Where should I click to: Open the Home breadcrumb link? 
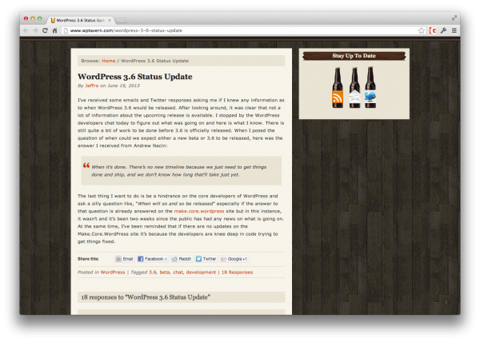pos(108,61)
